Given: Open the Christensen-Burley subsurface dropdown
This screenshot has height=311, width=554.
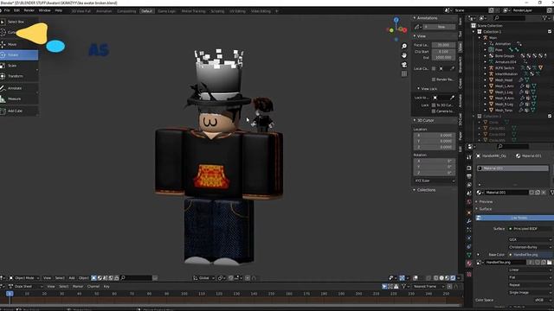Looking at the screenshot, I should (530, 247).
